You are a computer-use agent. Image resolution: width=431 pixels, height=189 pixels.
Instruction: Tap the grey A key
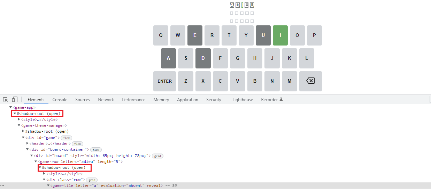[x=168, y=58]
